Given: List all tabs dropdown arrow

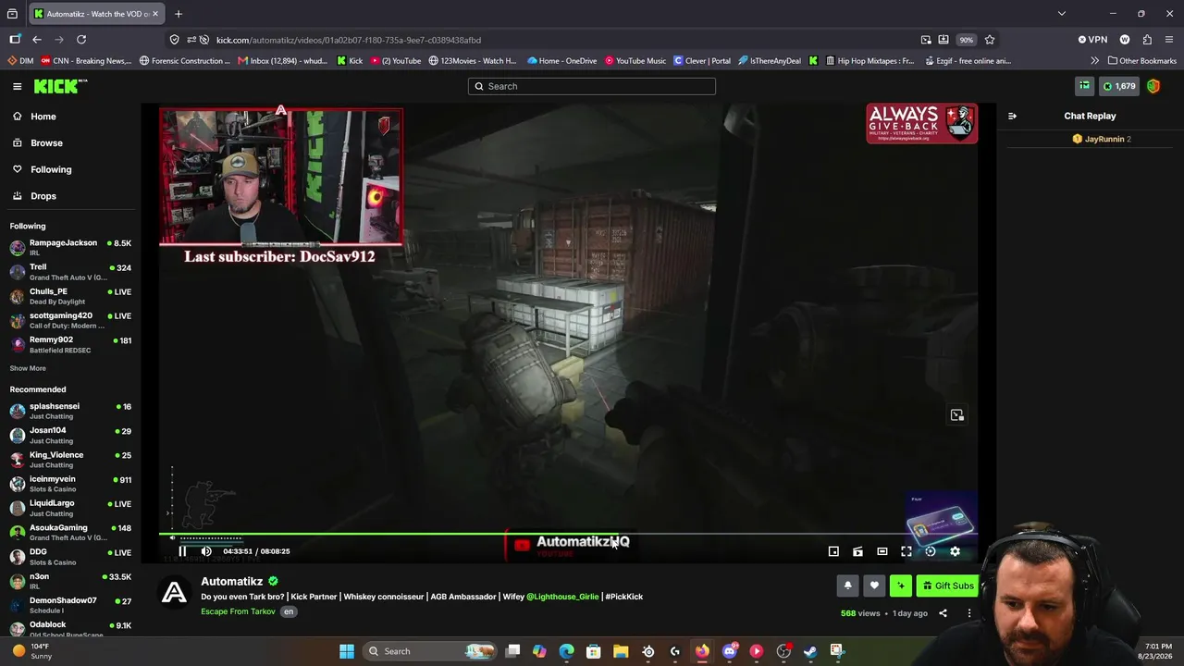Looking at the screenshot, I should (1062, 14).
